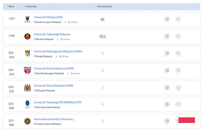Click location Skudai, Malaysia
Viewport: 202px width, 130px height.
pos(43,39)
